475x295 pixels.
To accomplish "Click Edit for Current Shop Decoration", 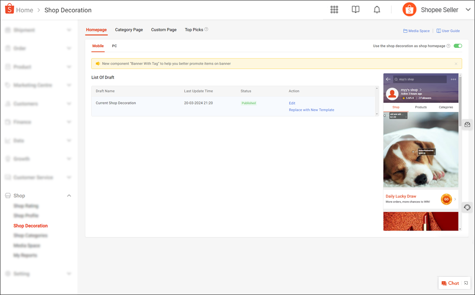I will tap(292, 103).
